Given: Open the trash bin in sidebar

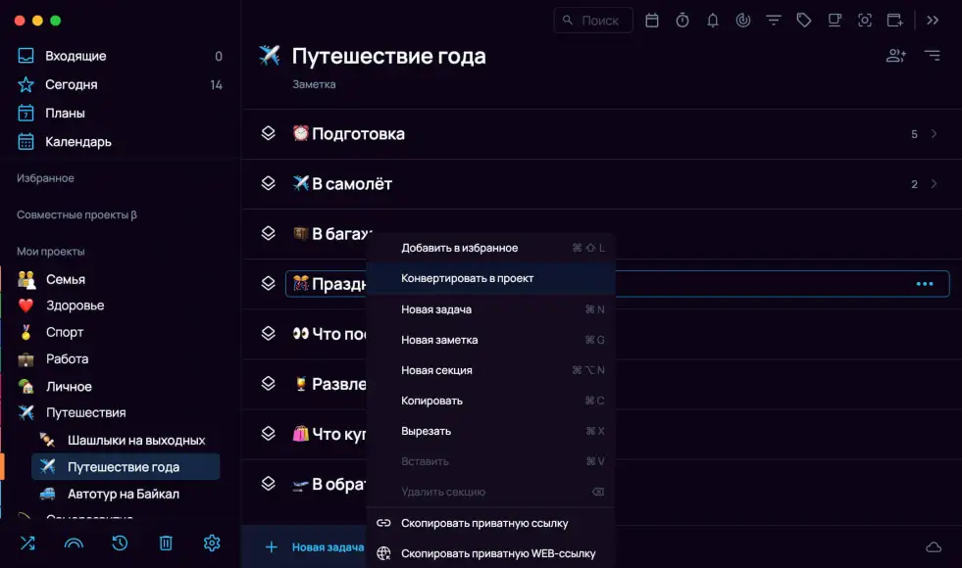Looking at the screenshot, I should [x=166, y=543].
